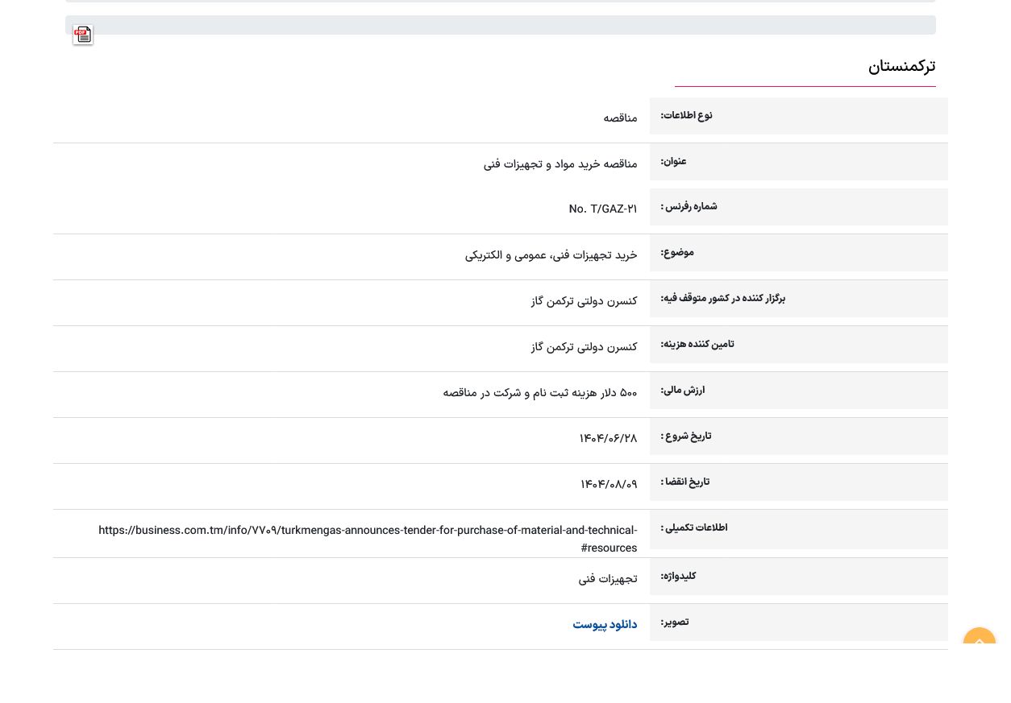Click organizer value کنسرن دولتی ترکمن گاز
This screenshot has height=703, width=1011.
click(584, 301)
